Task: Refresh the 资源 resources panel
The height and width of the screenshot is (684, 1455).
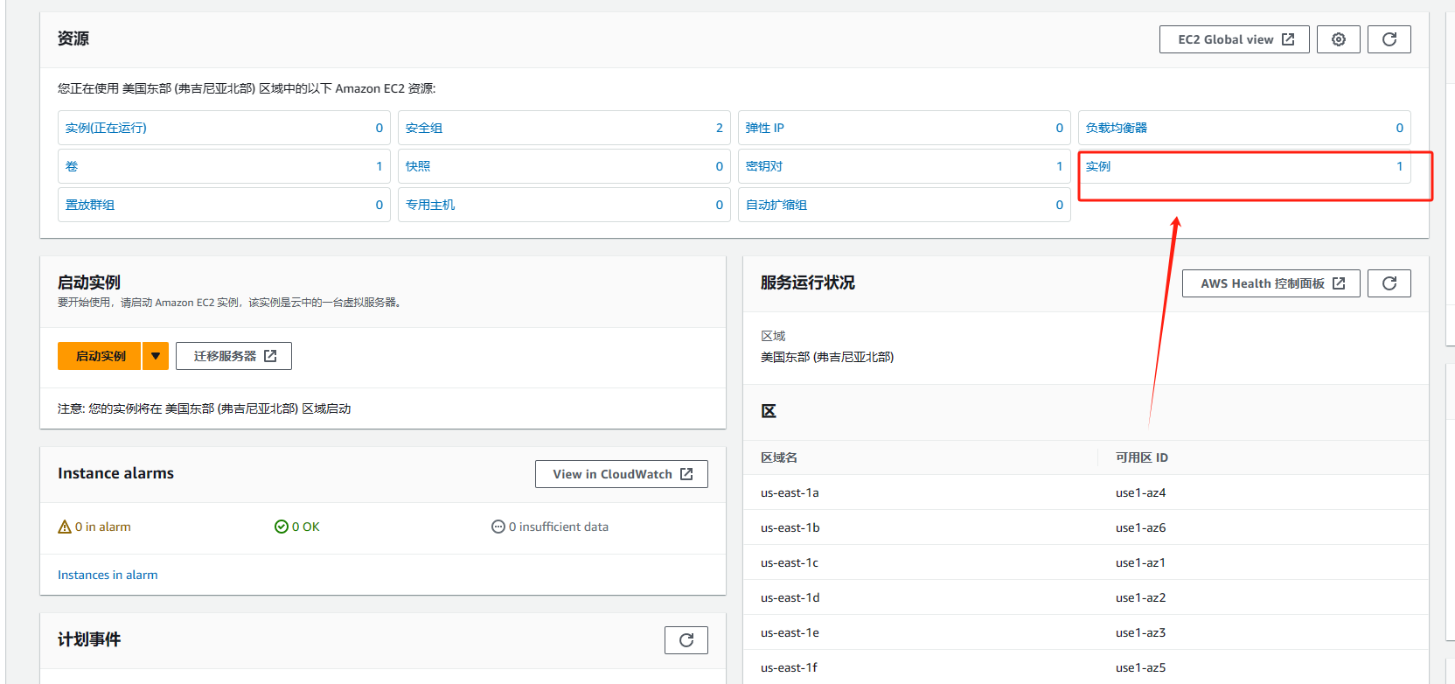Action: pos(1389,39)
